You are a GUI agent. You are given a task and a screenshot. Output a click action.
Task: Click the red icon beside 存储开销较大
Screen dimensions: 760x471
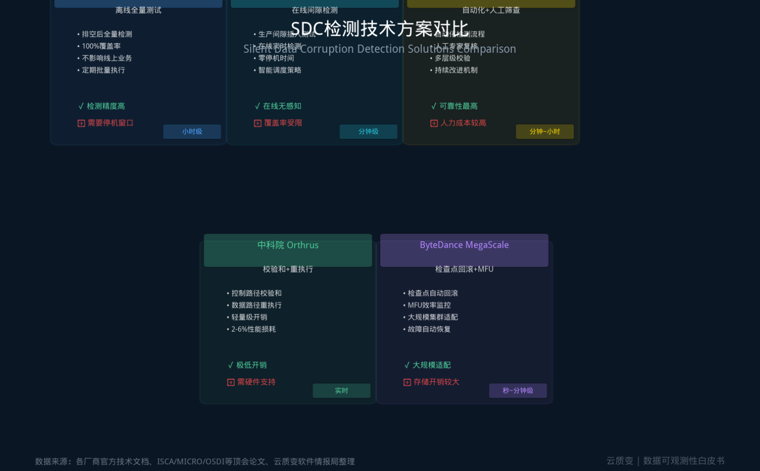pyautogui.click(x=407, y=382)
